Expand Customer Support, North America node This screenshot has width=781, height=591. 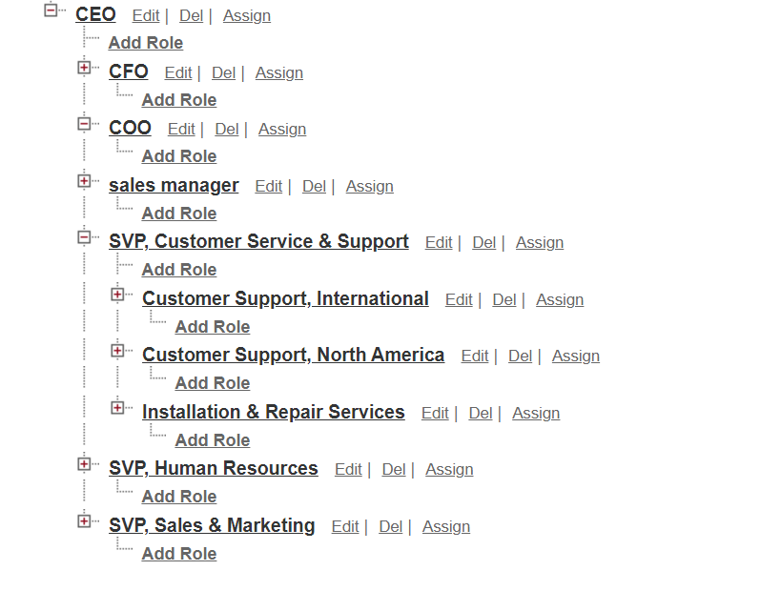pos(117,351)
